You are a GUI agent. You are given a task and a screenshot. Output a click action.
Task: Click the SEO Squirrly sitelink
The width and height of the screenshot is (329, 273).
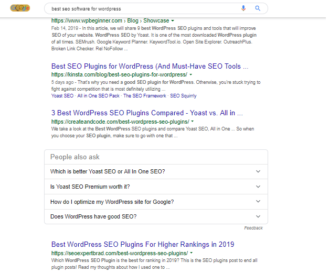click(184, 96)
